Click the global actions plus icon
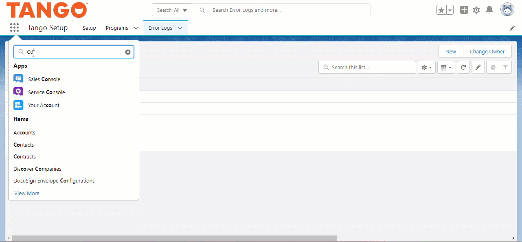This screenshot has width=522, height=242. [x=464, y=10]
